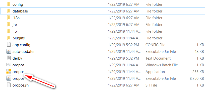Select the derby file name
This screenshot has width=212, height=90.
coord(17,58)
